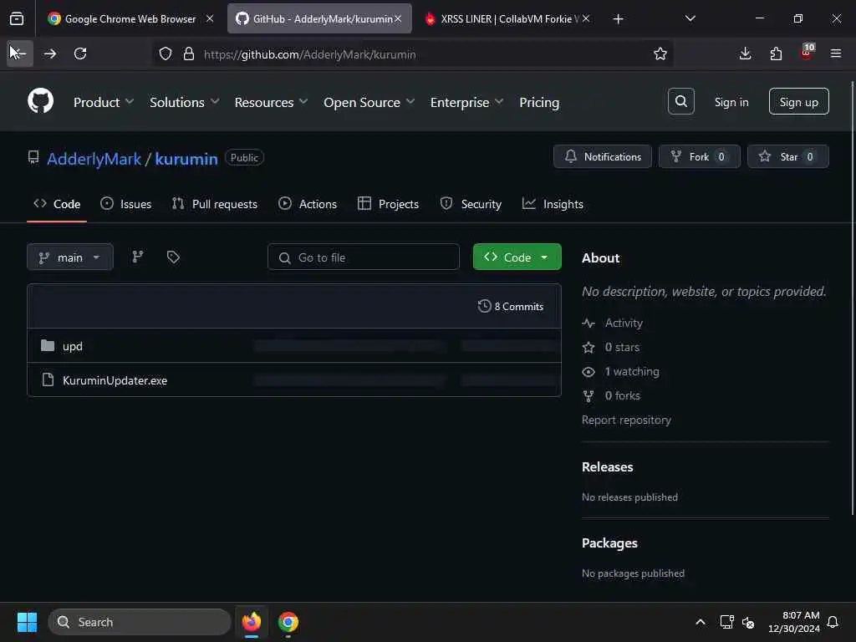
Task: Bookmark this page with the star icon
Action: pos(660,54)
